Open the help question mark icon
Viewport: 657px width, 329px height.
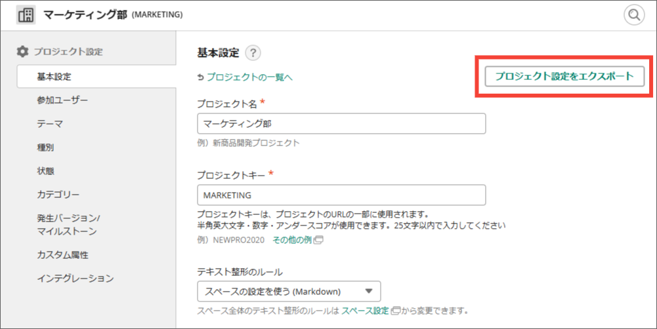pyautogui.click(x=253, y=53)
